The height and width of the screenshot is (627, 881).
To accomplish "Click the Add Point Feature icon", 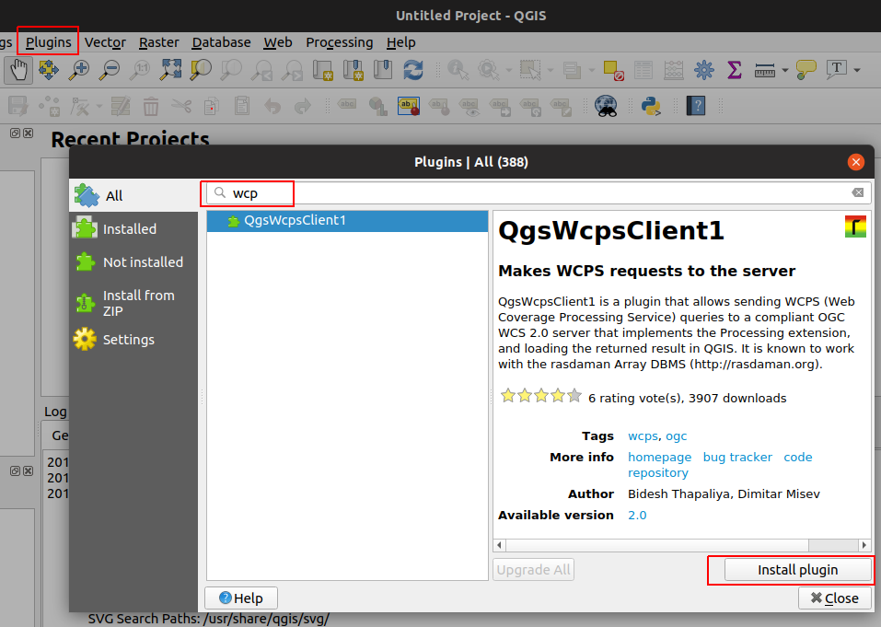I will (50, 106).
